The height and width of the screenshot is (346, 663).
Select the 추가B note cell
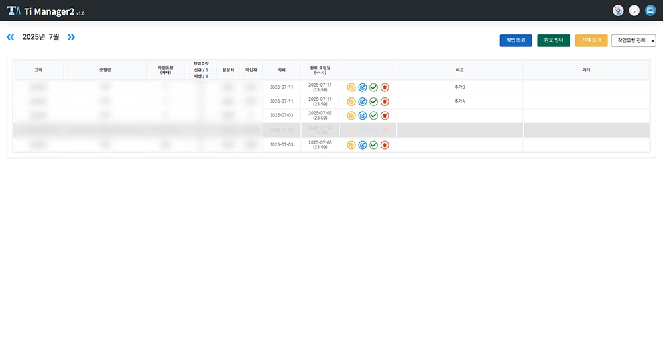click(x=459, y=87)
